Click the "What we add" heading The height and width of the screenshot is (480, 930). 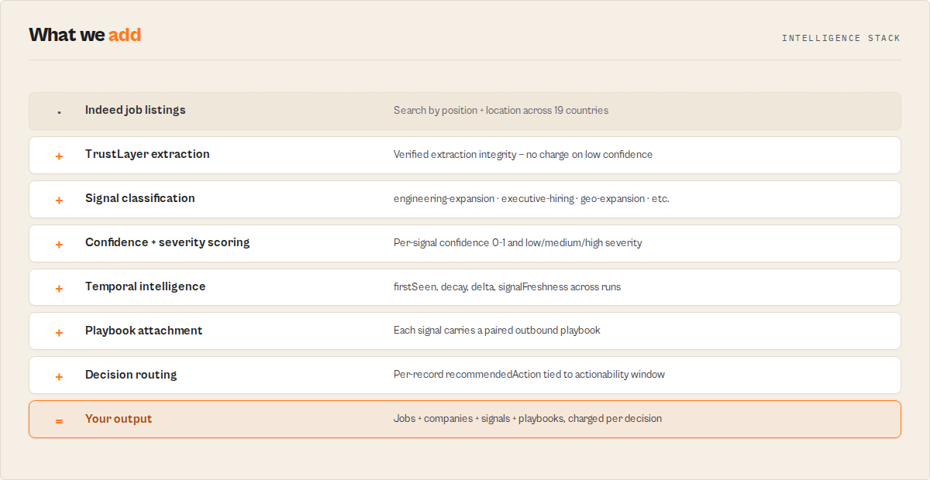point(85,35)
